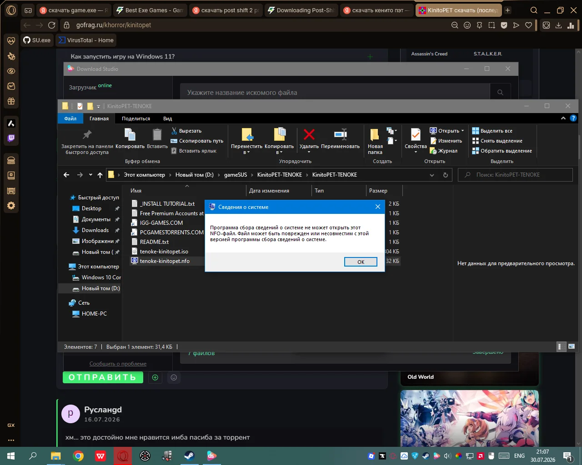The width and height of the screenshot is (582, 465).
Task: Create a new folder with Новая папка
Action: click(375, 141)
